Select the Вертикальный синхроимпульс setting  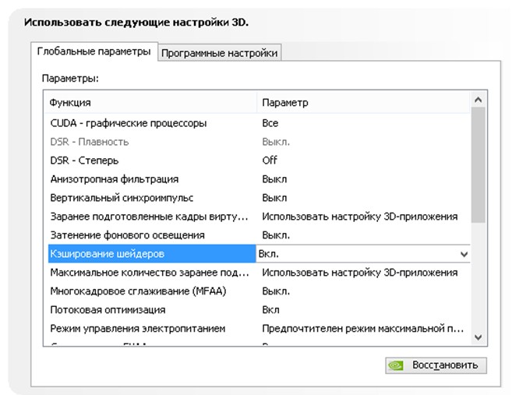click(122, 198)
